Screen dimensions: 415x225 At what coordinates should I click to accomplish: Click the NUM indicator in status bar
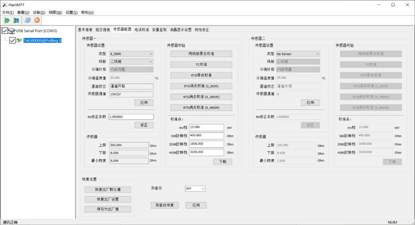coord(392,222)
